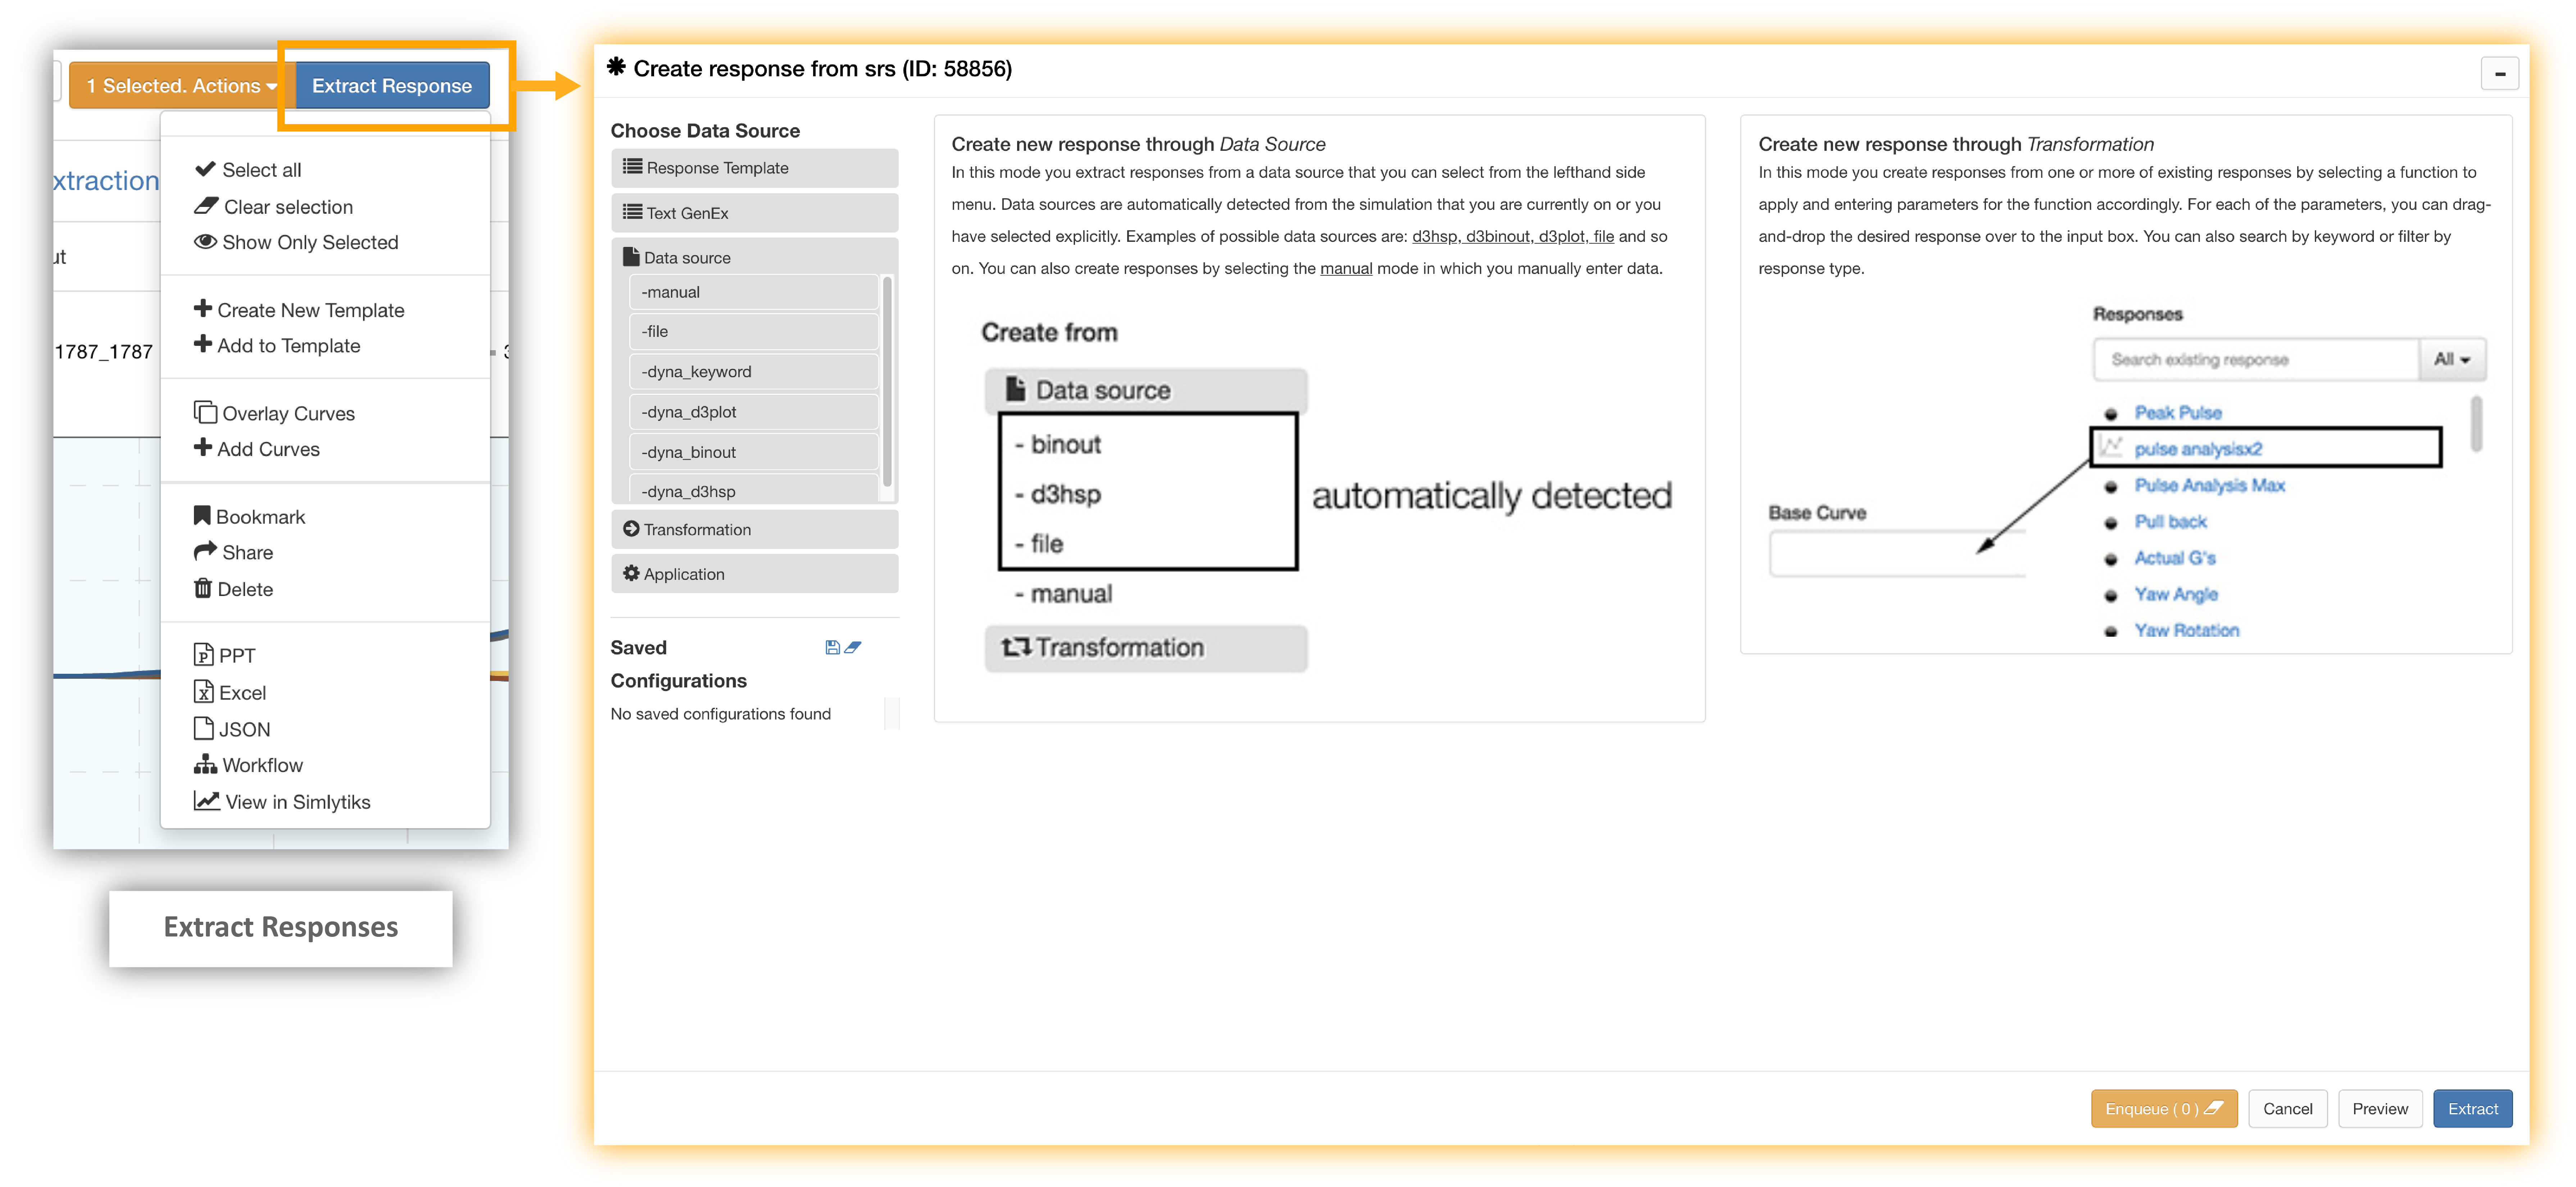This screenshot has height=1187, width=2576.
Task: Click the Bookmark flag icon
Action: click(202, 516)
